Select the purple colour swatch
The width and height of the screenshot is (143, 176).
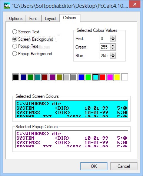pyautogui.click(x=52, y=77)
